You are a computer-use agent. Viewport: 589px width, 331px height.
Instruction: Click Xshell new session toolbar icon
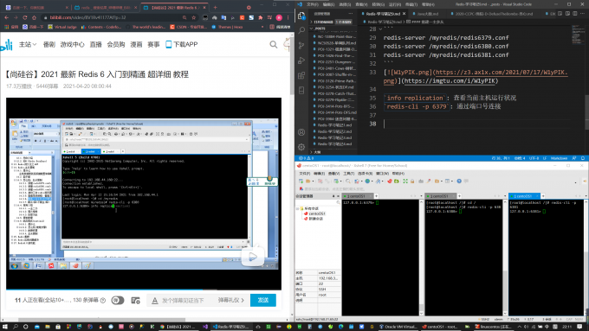tap(301, 181)
